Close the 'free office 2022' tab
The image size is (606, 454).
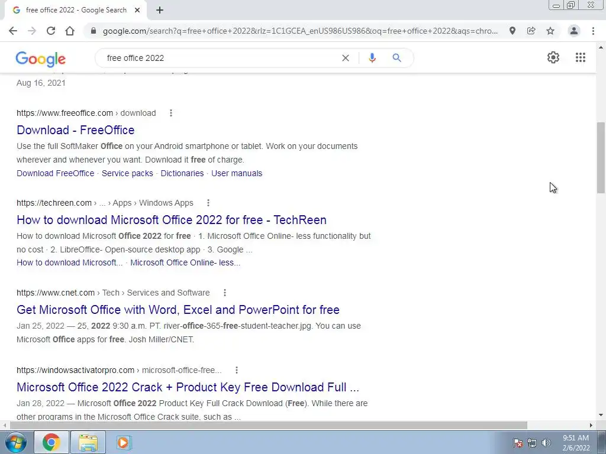137,10
